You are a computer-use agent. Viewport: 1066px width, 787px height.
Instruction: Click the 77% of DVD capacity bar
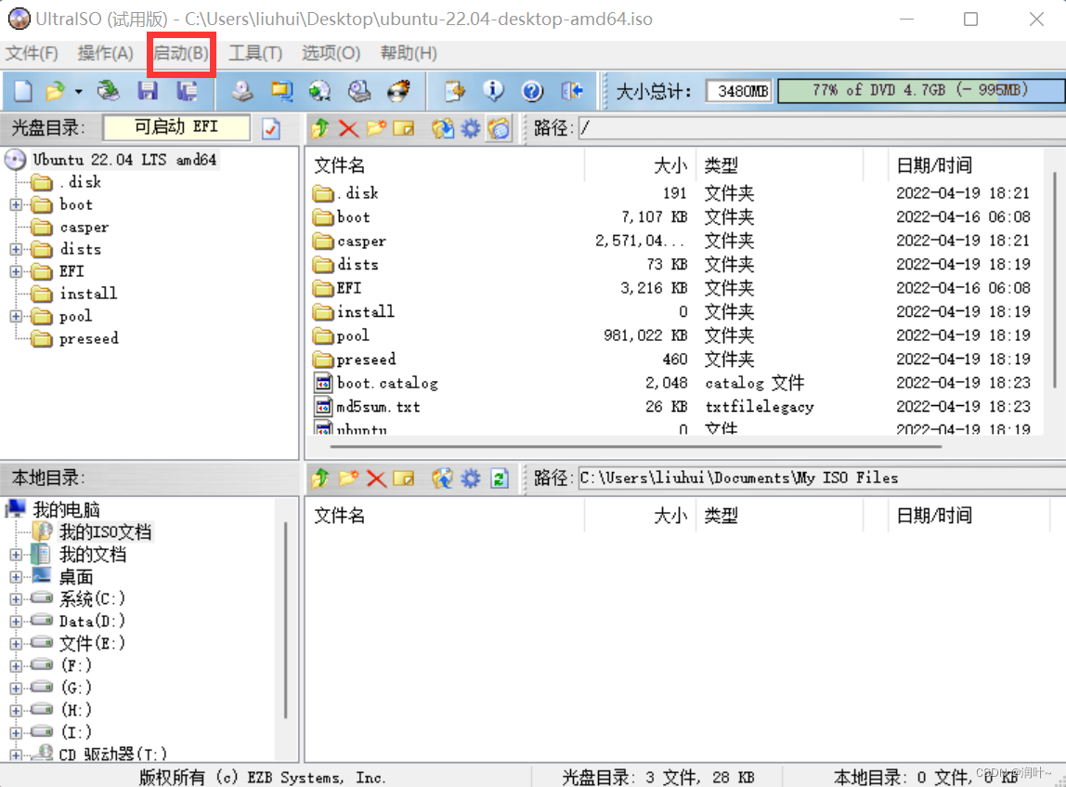tap(920, 90)
